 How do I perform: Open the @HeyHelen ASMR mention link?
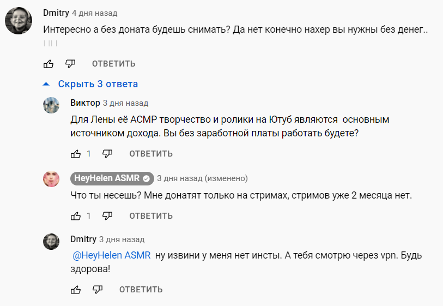tap(111, 255)
